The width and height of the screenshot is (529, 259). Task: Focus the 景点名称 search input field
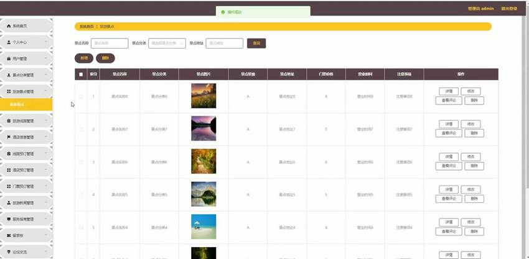[x=110, y=43]
